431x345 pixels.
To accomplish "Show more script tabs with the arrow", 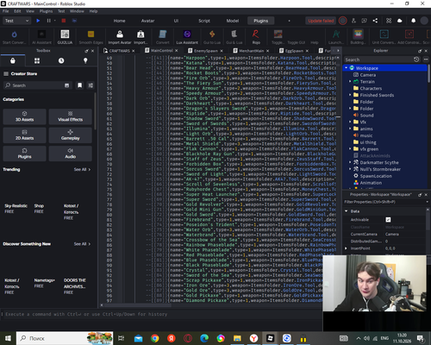I will tap(338, 51).
